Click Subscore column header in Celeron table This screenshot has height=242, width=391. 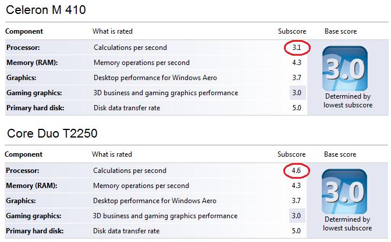pos(292,31)
